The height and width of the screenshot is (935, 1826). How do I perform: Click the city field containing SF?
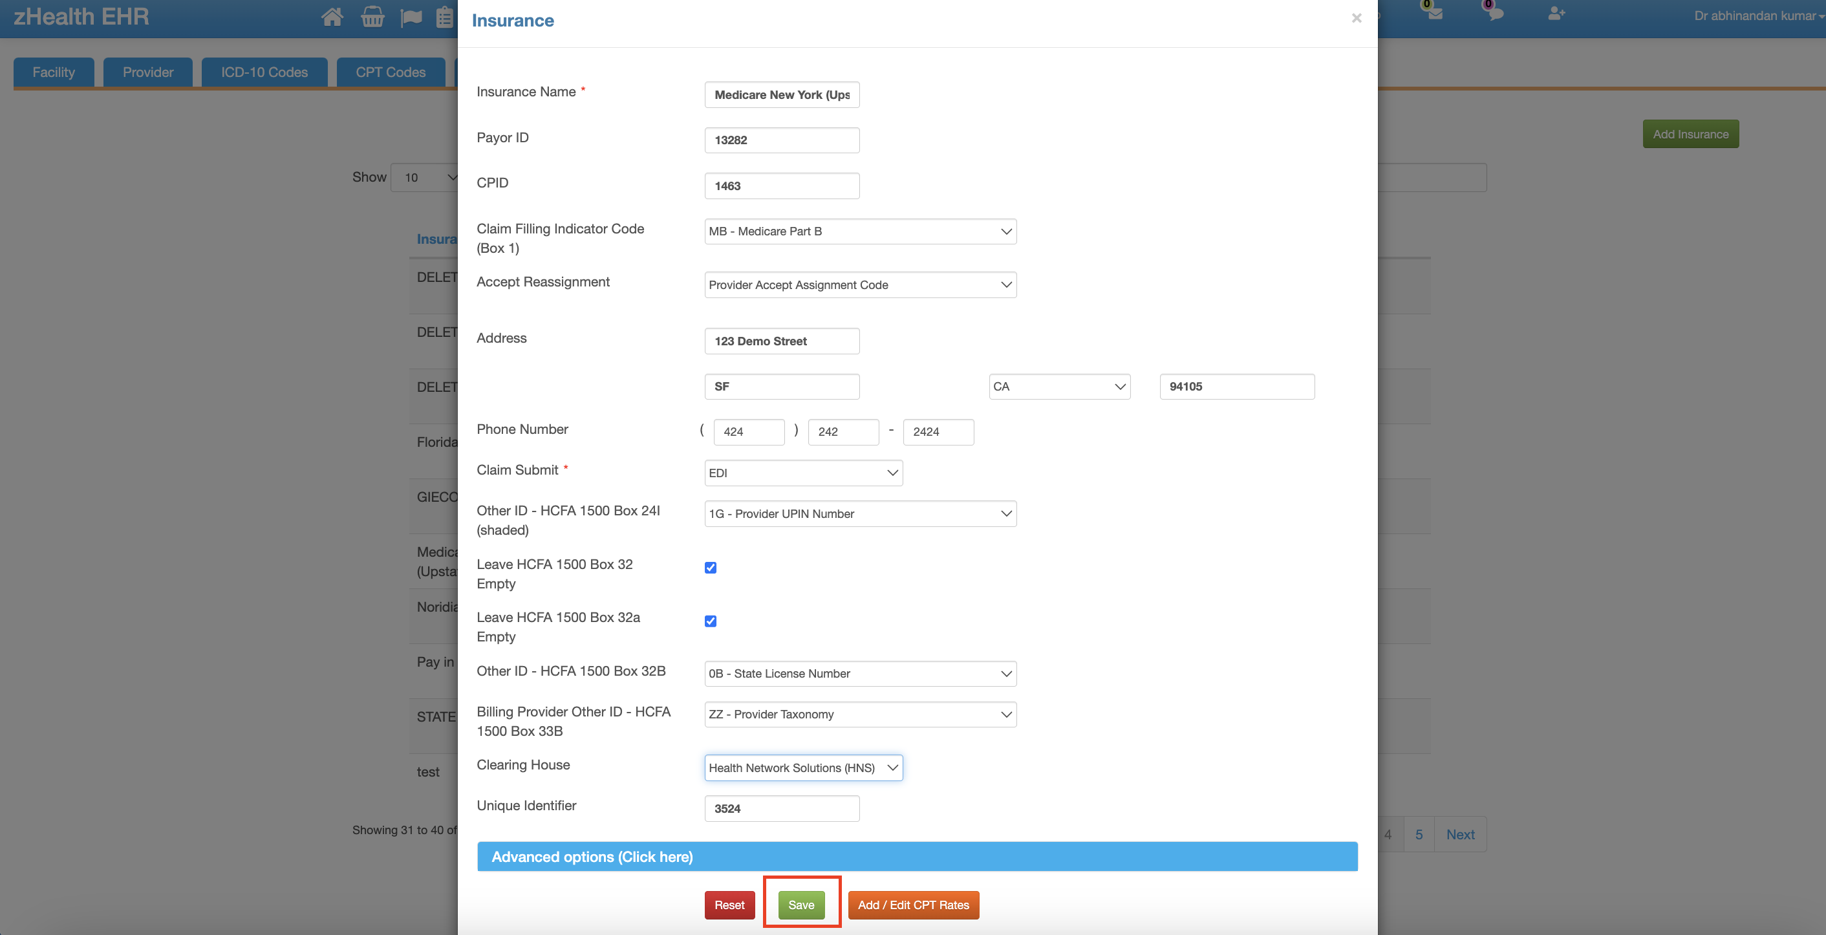tap(782, 386)
